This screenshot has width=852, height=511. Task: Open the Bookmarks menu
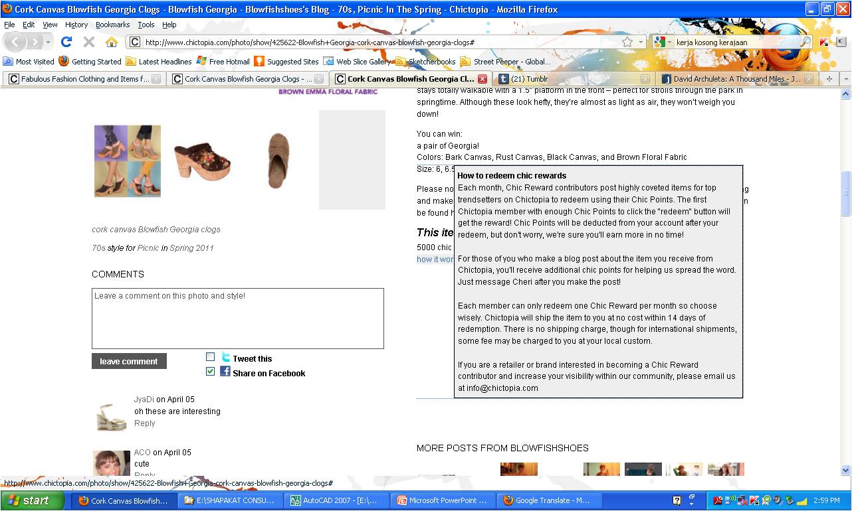[112, 25]
